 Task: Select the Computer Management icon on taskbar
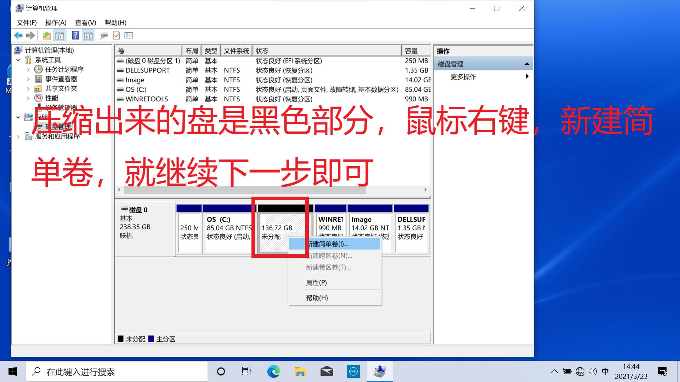click(380, 371)
